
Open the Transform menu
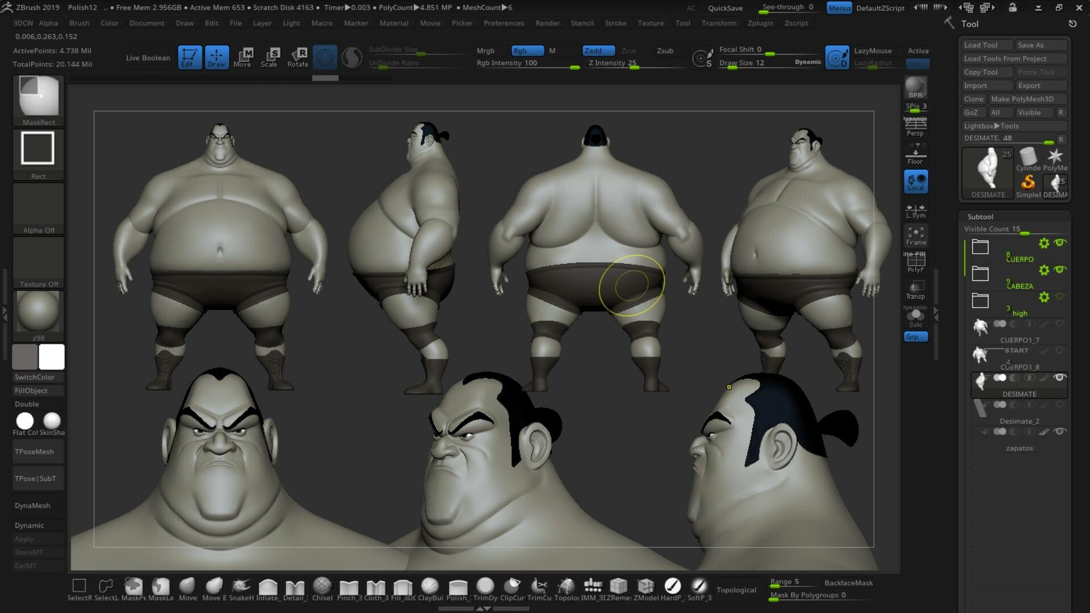pos(719,23)
